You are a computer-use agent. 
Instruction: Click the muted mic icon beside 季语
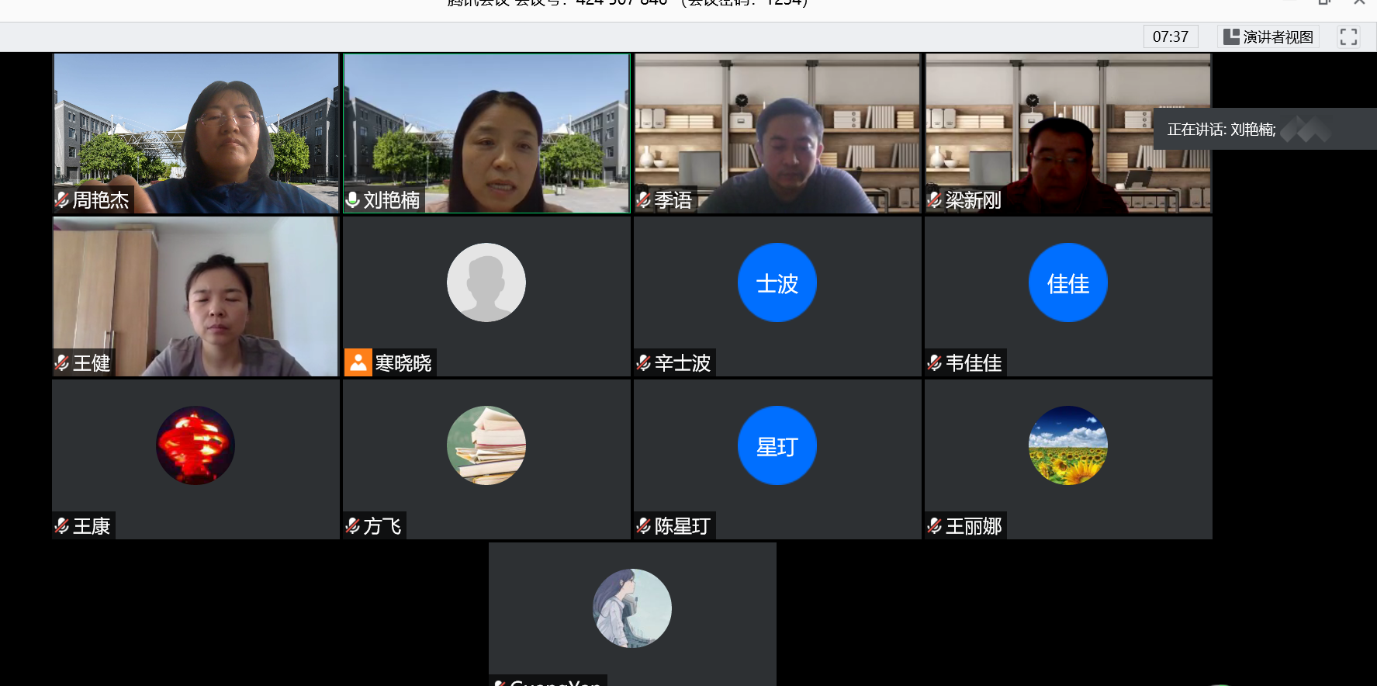pos(643,200)
